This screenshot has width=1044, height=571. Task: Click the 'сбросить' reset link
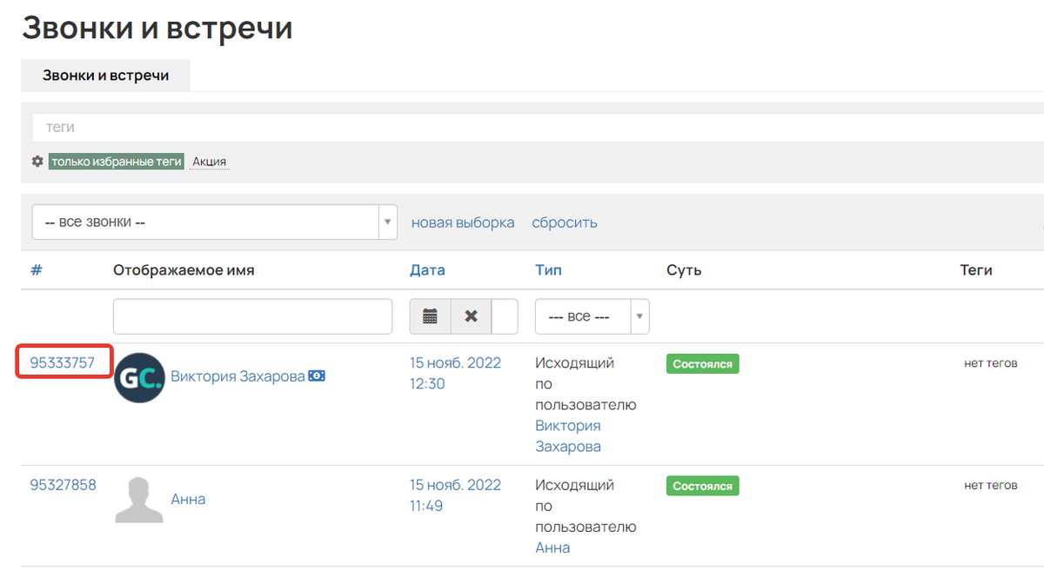[565, 222]
